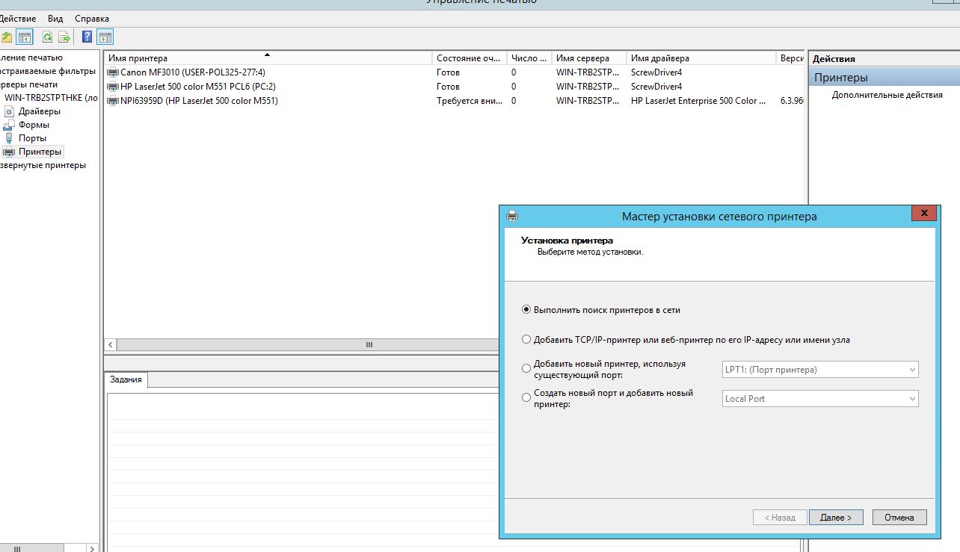Toggle the Action pane toolbar icon
This screenshot has height=552, width=960.
pyautogui.click(x=105, y=37)
